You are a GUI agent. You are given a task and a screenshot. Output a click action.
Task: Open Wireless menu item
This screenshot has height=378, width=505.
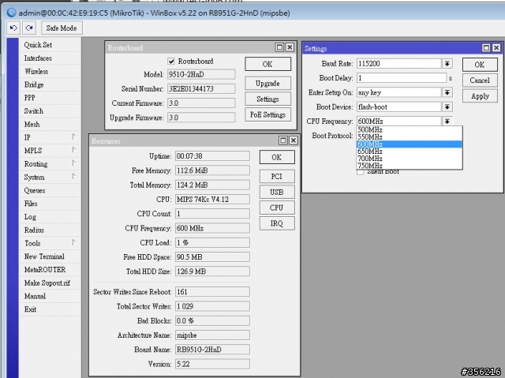(50, 71)
